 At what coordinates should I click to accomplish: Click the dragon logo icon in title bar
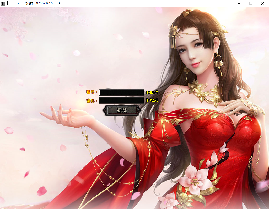click(3, 3)
